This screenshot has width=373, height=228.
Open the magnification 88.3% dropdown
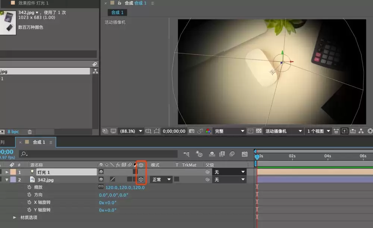click(131, 131)
